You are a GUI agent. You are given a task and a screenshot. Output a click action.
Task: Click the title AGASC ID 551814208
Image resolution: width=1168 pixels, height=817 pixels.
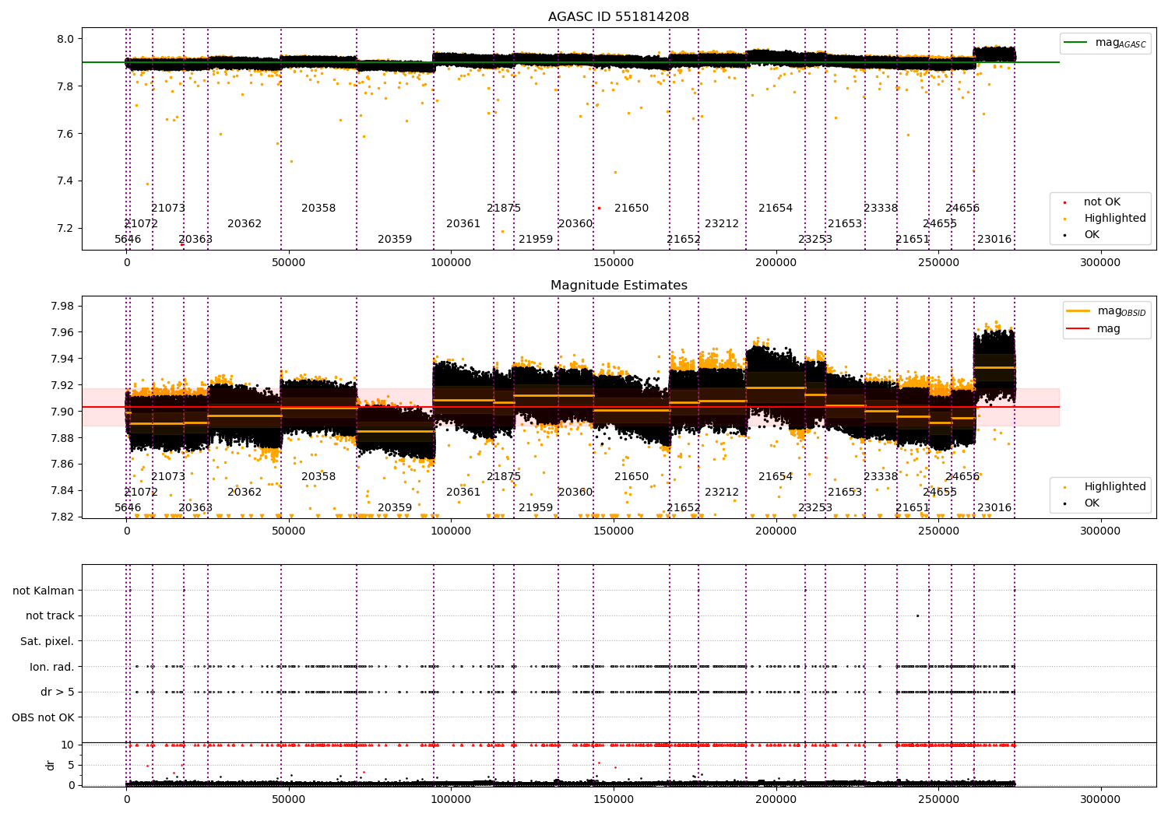pos(618,17)
